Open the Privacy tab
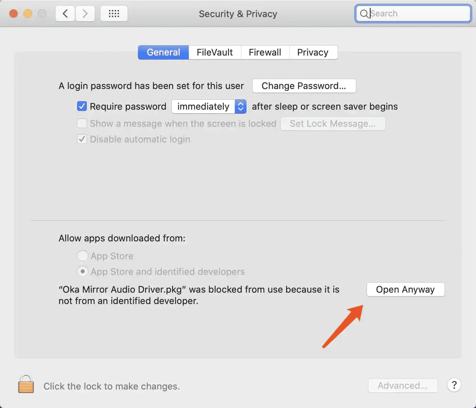 (x=312, y=52)
